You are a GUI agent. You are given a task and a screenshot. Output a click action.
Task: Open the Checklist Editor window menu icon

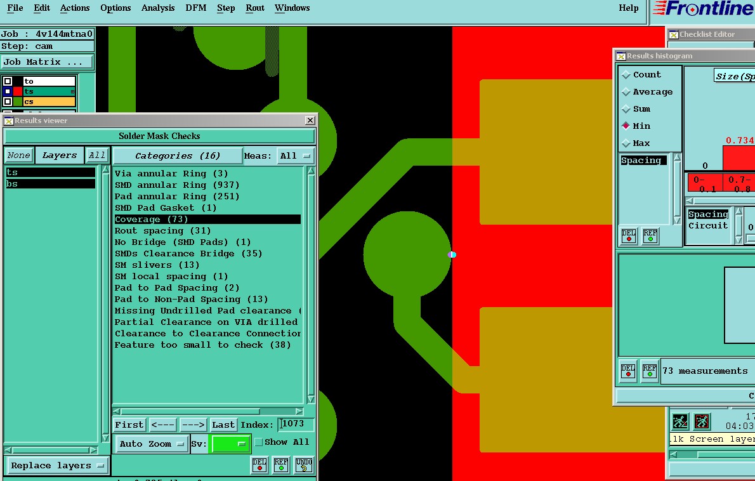pyautogui.click(x=674, y=34)
